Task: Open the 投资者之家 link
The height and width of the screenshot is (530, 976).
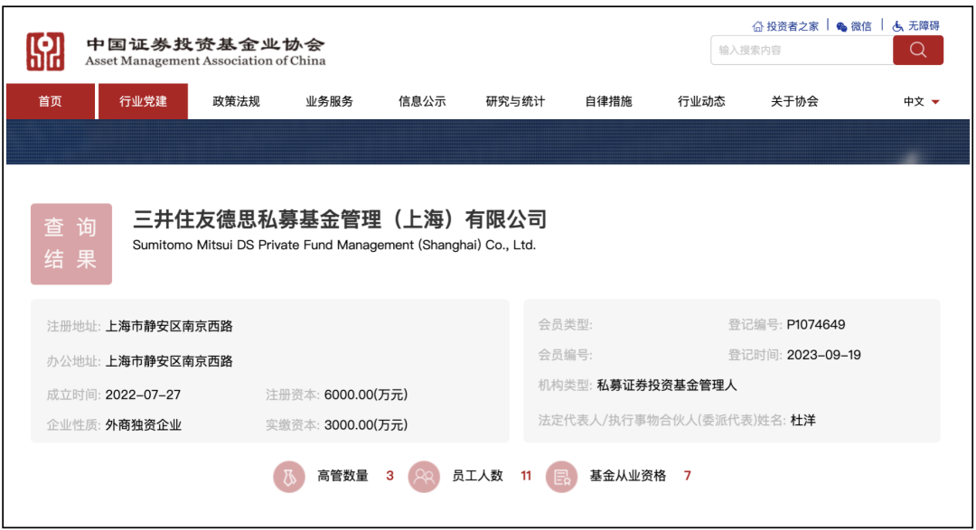Action: pyautogui.click(x=793, y=26)
